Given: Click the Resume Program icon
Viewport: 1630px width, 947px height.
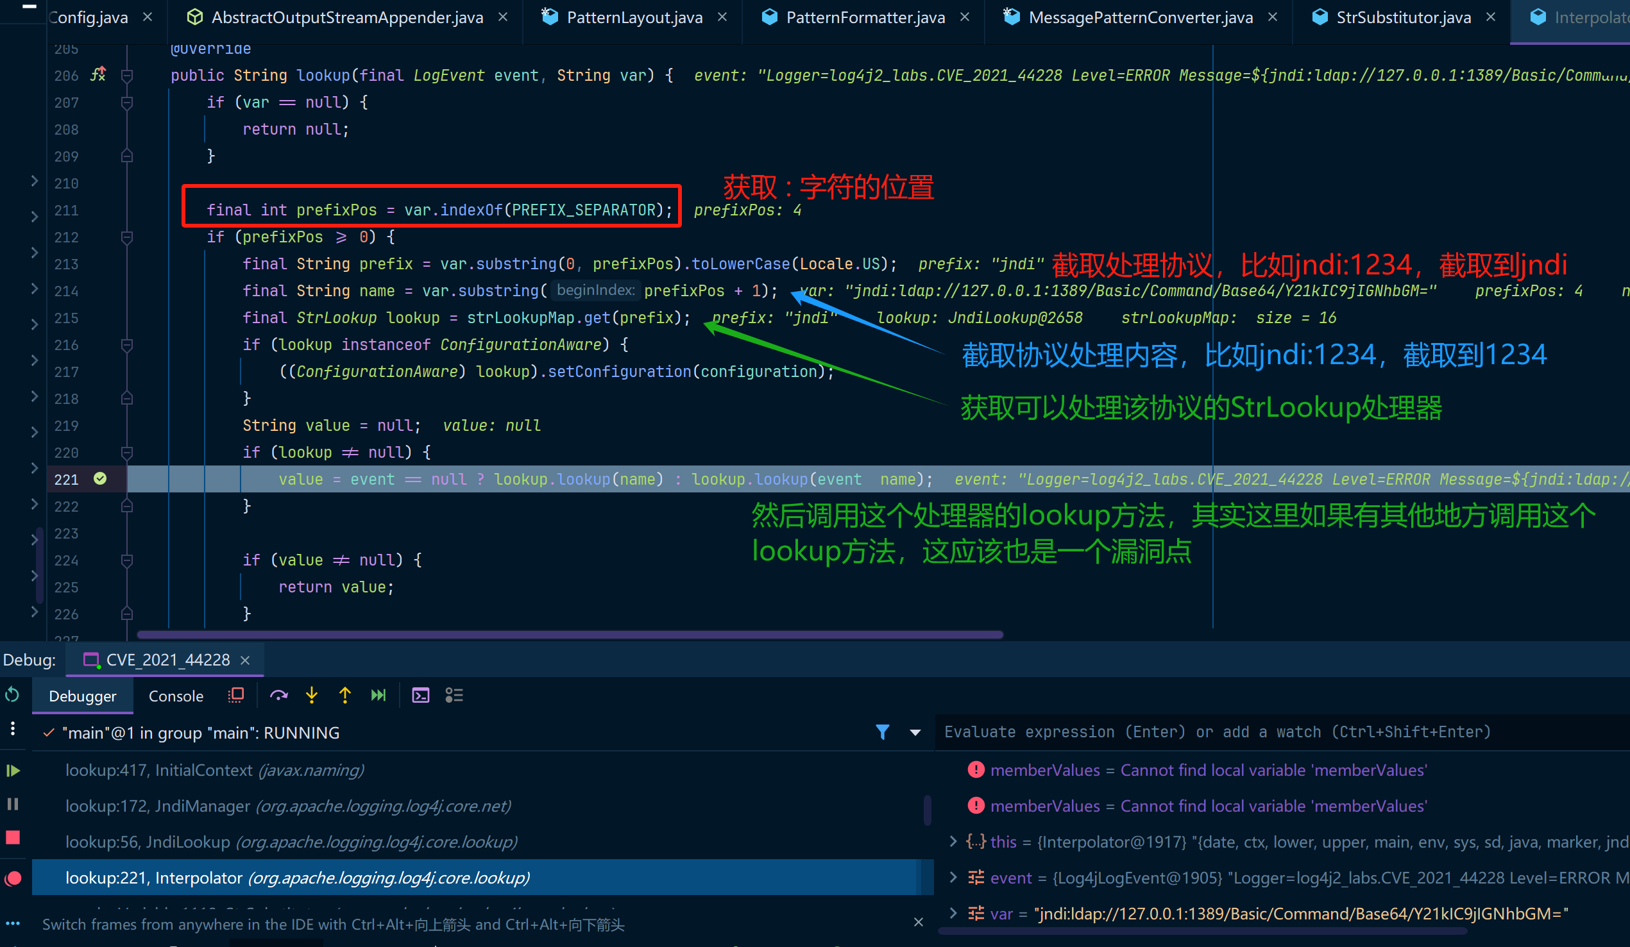Looking at the screenshot, I should (x=13, y=771).
